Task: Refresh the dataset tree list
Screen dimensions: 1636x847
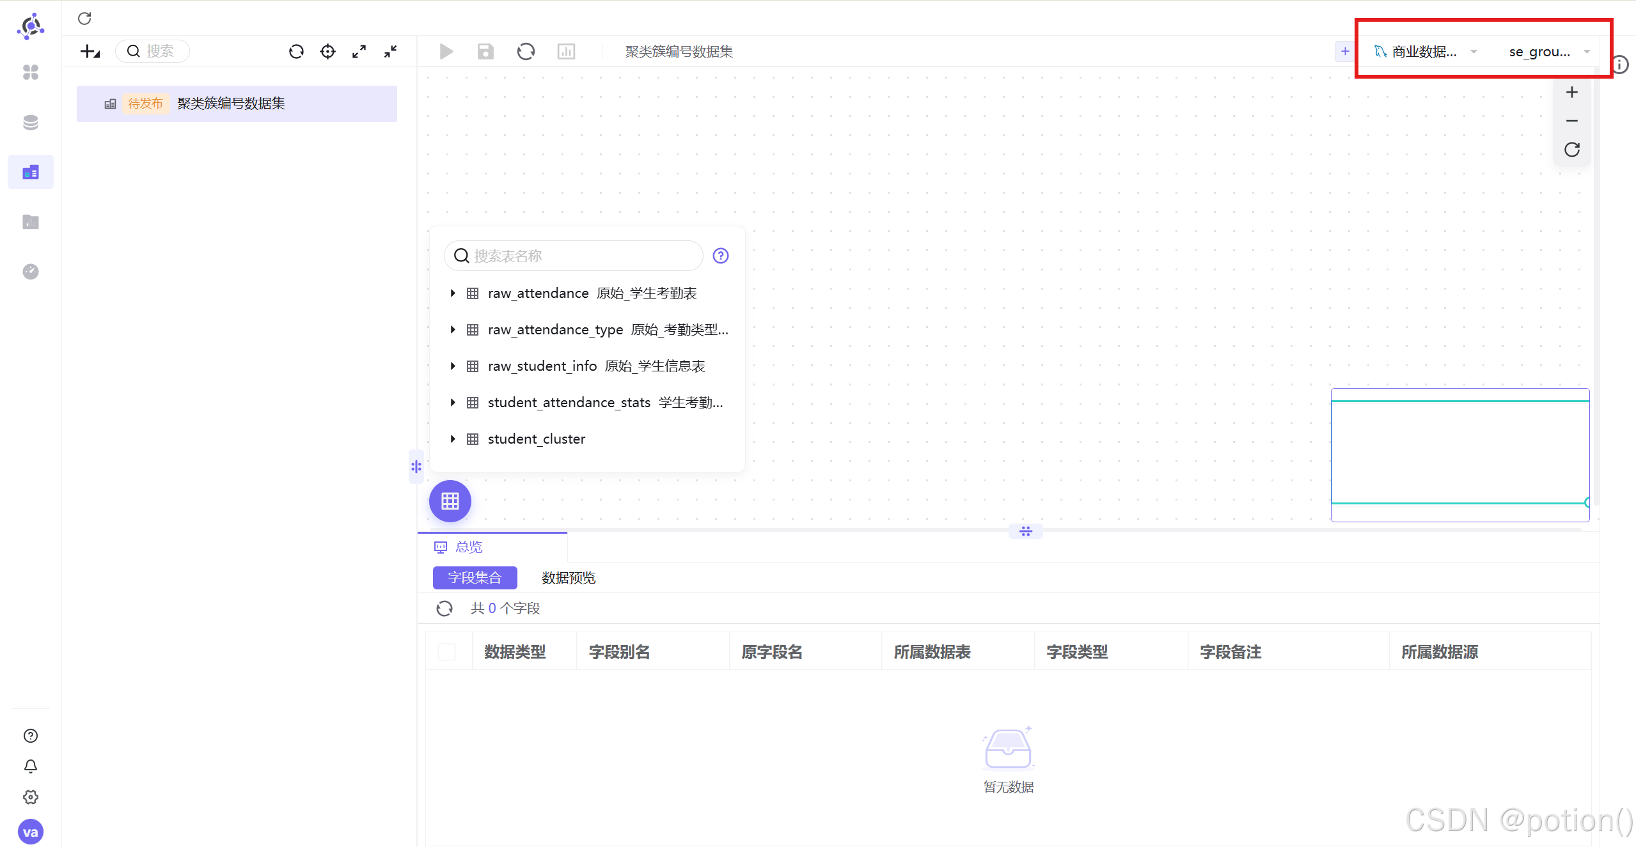Action: (296, 51)
